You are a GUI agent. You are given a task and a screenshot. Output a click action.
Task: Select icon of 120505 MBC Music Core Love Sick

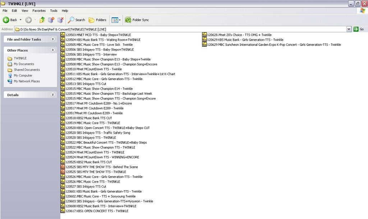(x=63, y=45)
